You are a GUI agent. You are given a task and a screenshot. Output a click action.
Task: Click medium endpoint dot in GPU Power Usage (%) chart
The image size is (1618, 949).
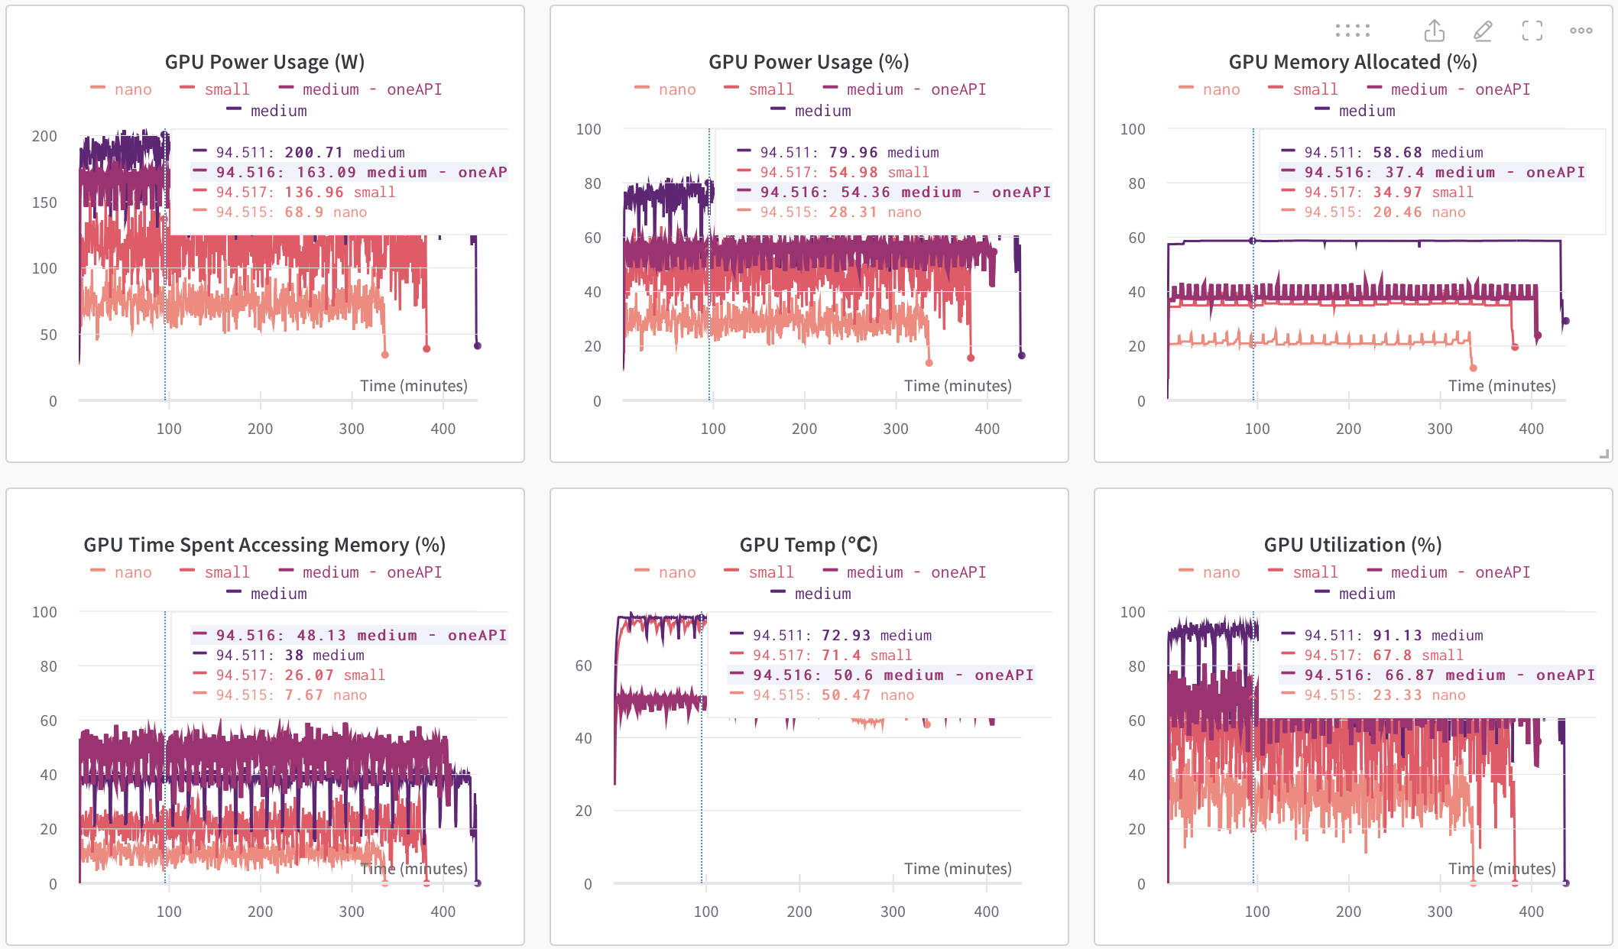click(x=1021, y=355)
